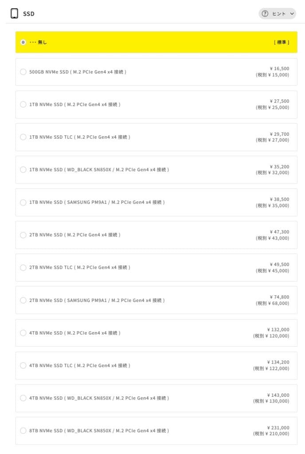Choose 2TB NVMe SSD for ¥47,300
The height and width of the screenshot is (454, 305).
pyautogui.click(x=23, y=235)
